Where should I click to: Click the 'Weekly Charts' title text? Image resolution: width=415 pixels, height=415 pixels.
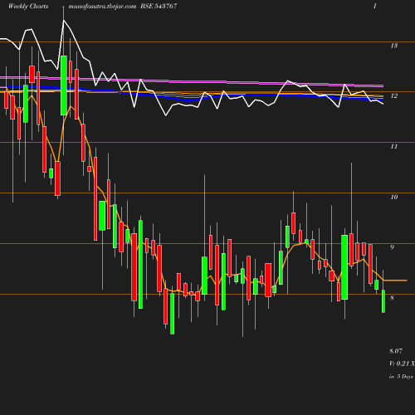click(x=28, y=6)
